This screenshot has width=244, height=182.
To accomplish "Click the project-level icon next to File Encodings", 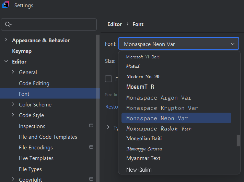I will (x=91, y=147).
